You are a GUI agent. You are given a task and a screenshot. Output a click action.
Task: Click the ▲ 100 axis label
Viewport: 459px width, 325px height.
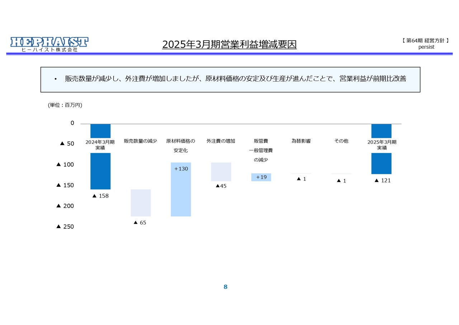pos(65,164)
